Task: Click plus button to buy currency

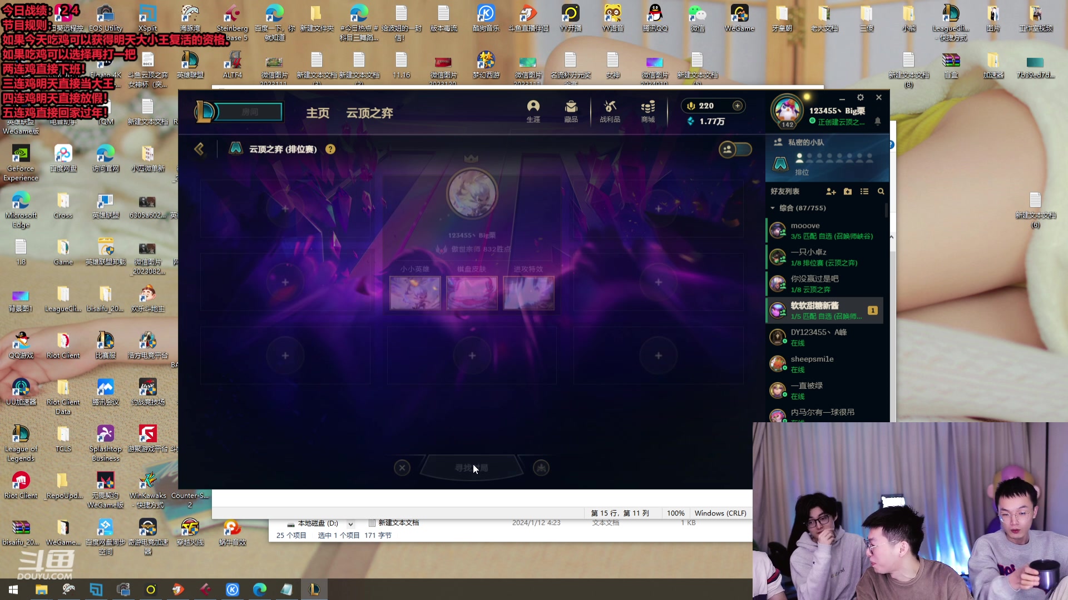Action: (737, 106)
